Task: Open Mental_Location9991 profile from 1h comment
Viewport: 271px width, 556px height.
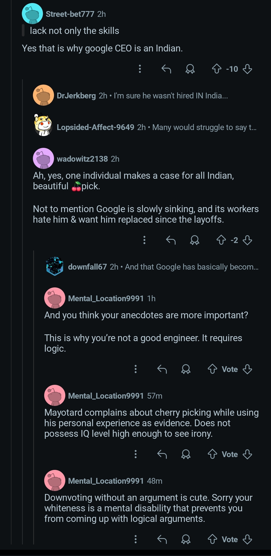Action: [106, 298]
